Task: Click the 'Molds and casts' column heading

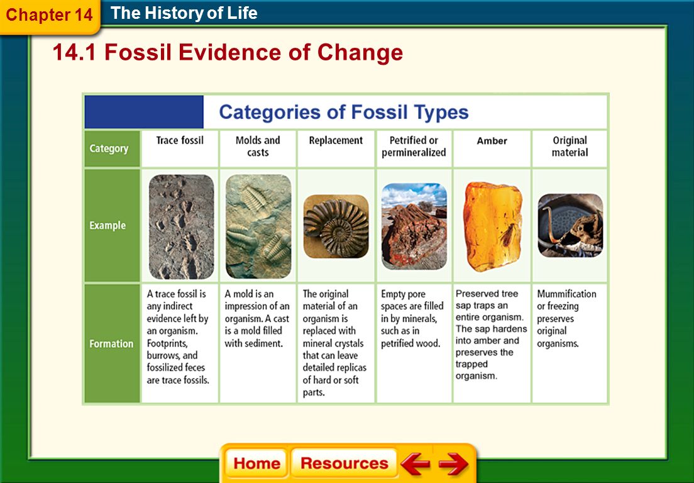Action: point(258,146)
